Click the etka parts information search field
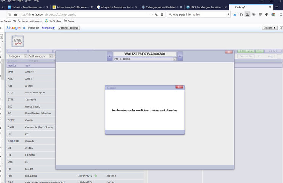The height and width of the screenshot is (183, 283). tap(199, 14)
